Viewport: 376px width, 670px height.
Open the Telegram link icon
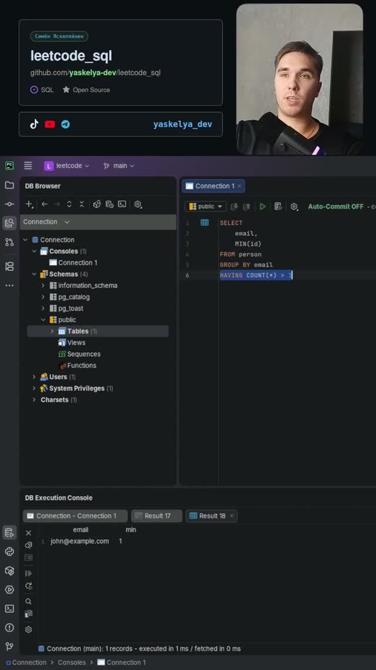[x=65, y=125]
